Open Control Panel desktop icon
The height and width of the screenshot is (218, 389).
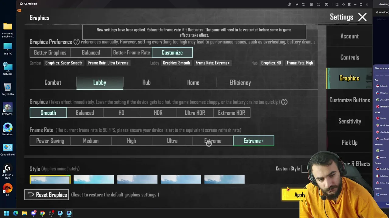(x=8, y=150)
